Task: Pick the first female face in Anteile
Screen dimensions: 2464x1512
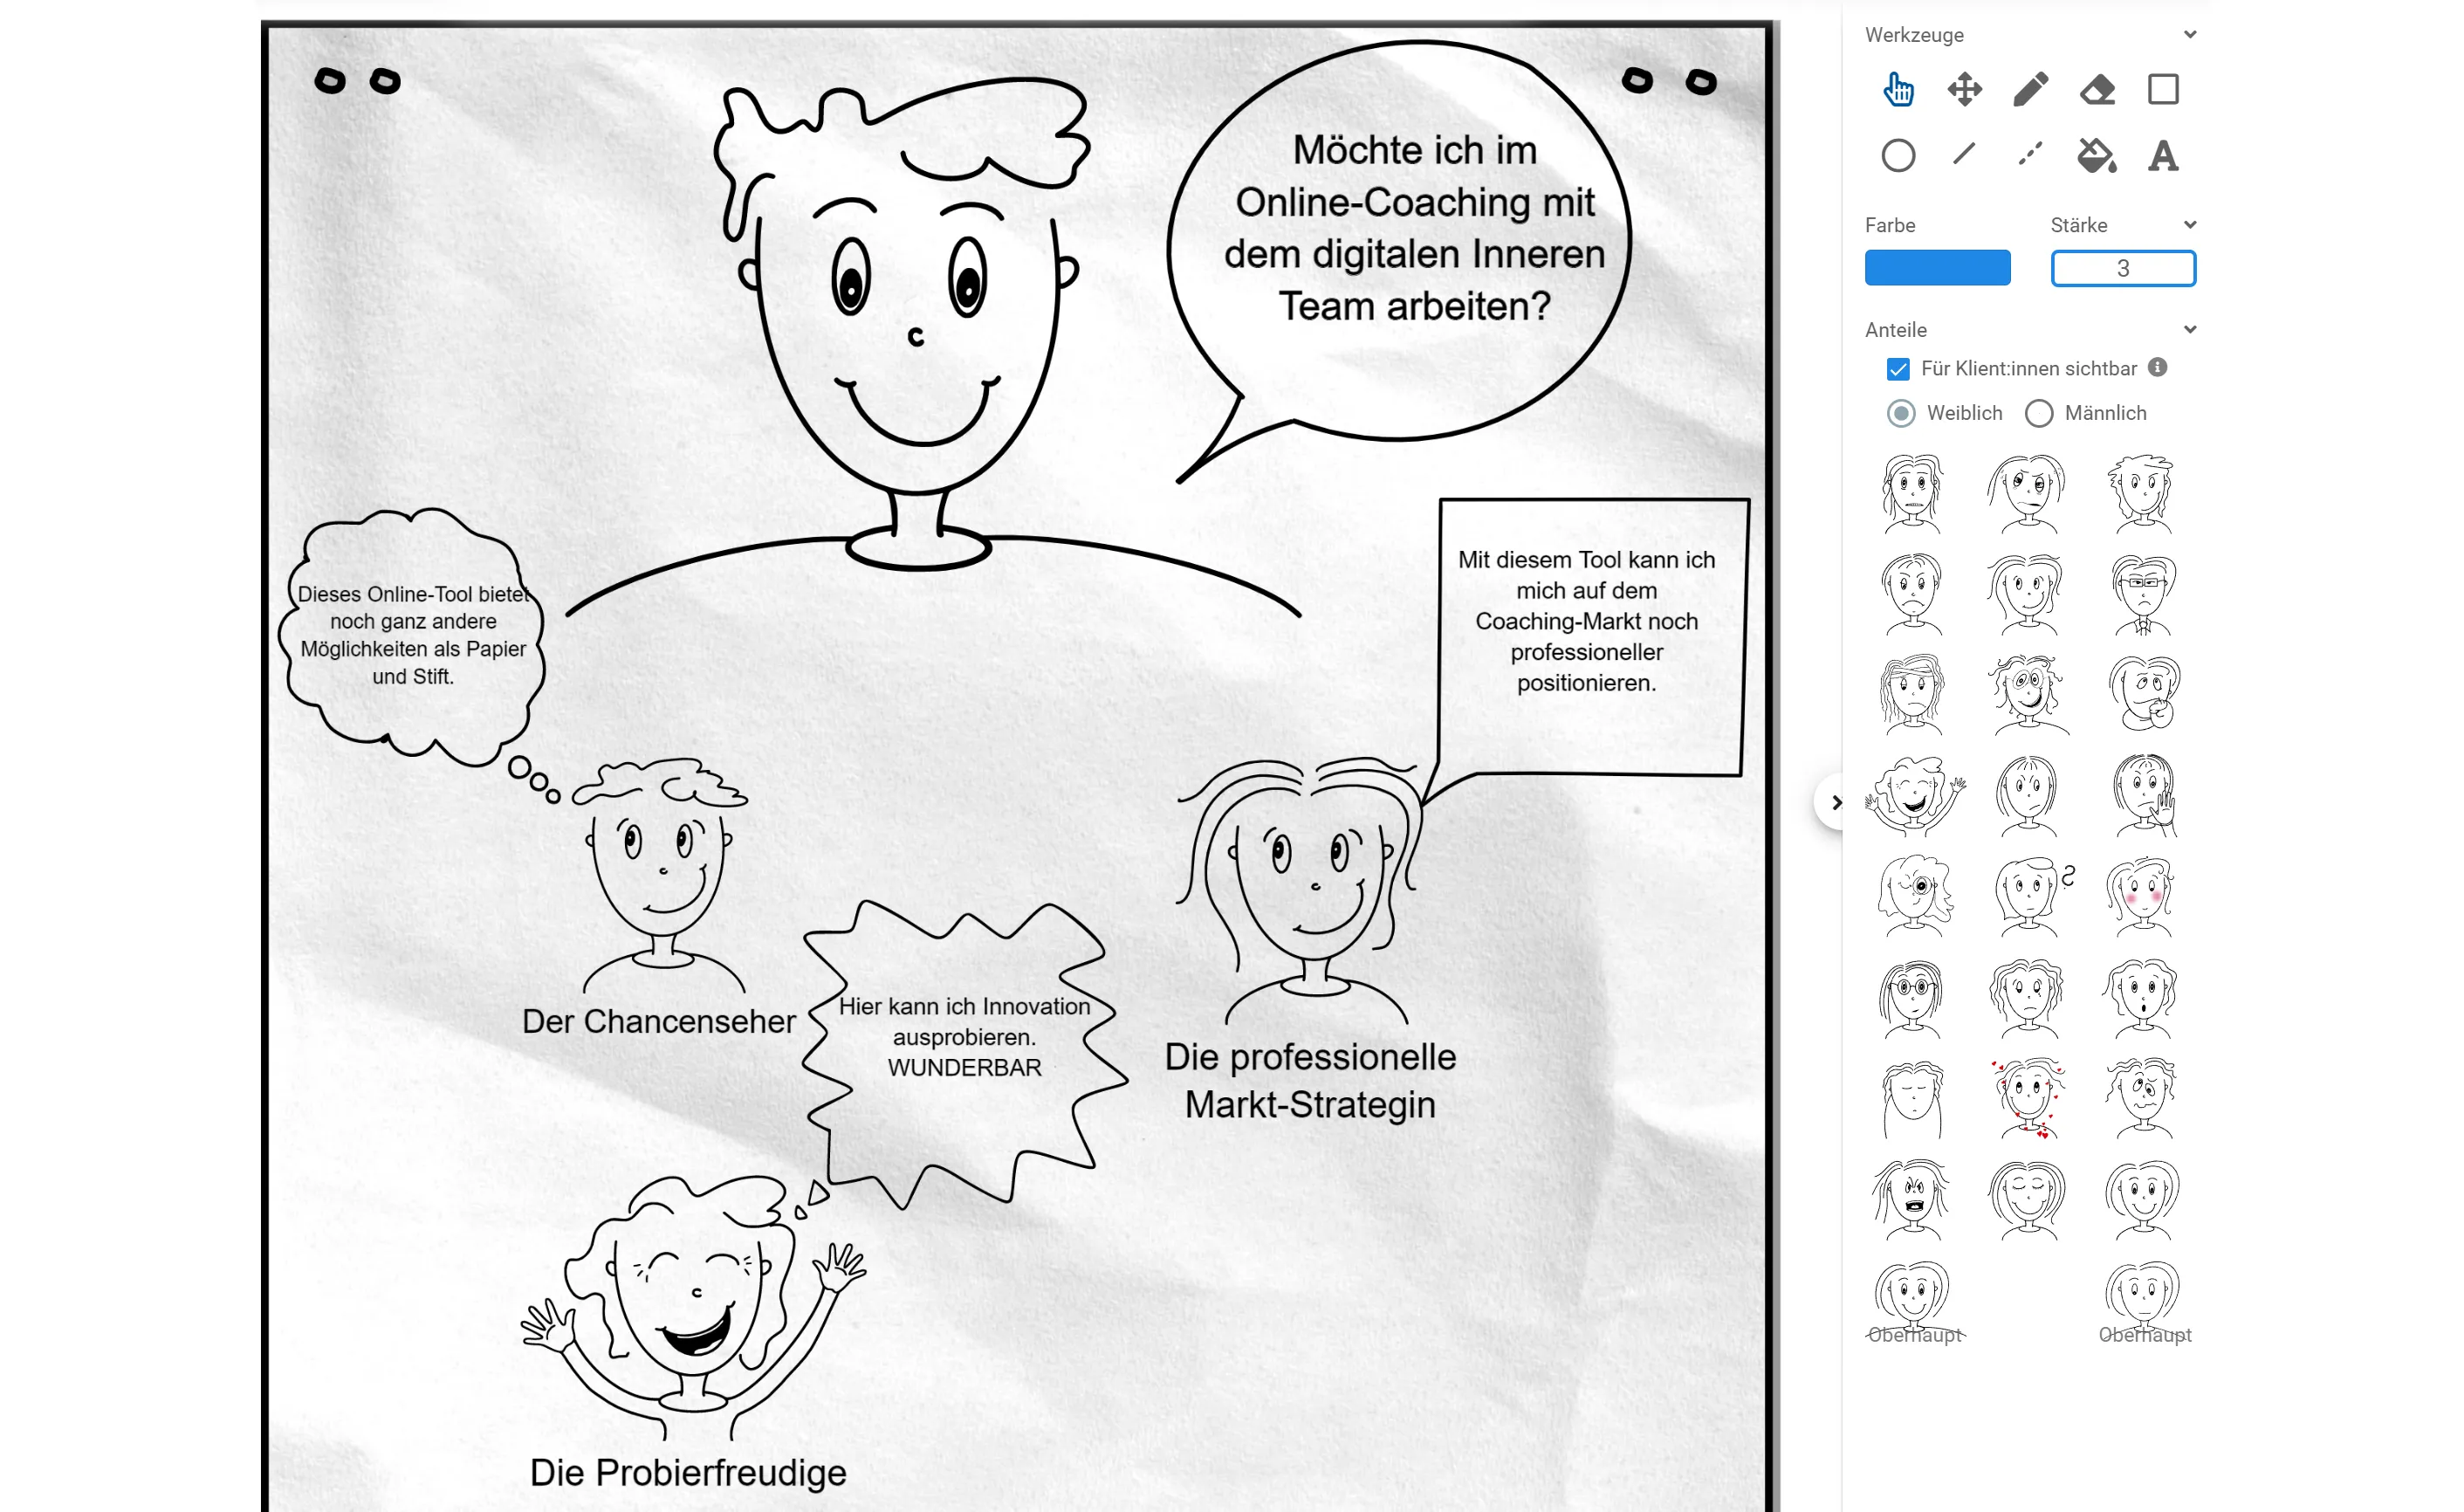Action: [x=1912, y=494]
